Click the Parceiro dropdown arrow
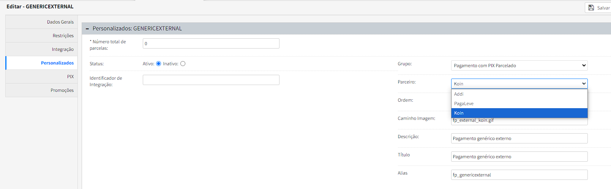This screenshot has width=611, height=189. point(584,83)
